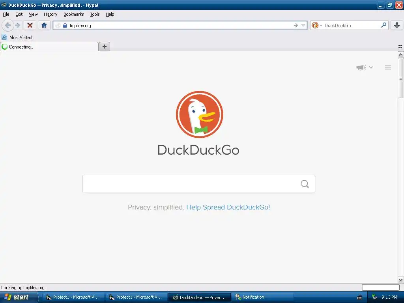Open the Bookmarks menu
The height and width of the screenshot is (303, 404).
tap(74, 14)
